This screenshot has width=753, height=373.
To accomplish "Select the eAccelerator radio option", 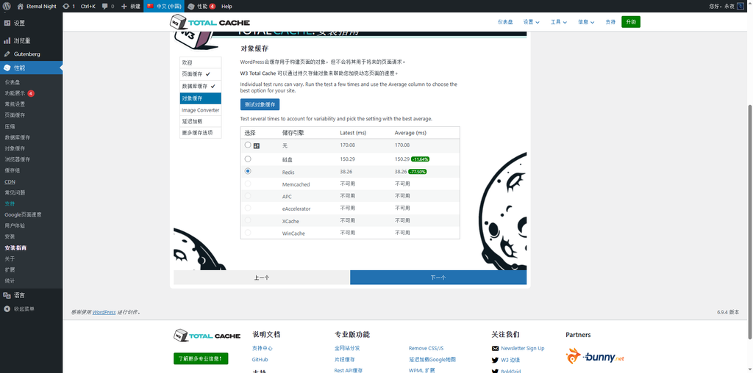I will pos(248,208).
